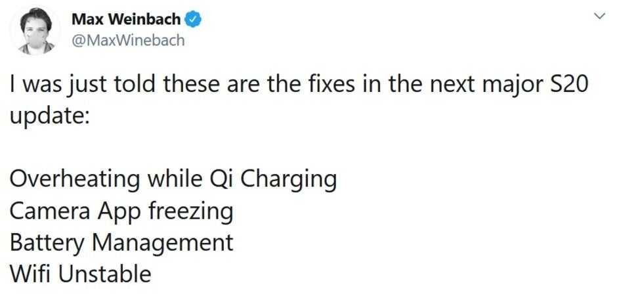Viewport: 617px width, 304px height.
Task: Click Max Weinbach's profile avatar
Action: click(35, 31)
